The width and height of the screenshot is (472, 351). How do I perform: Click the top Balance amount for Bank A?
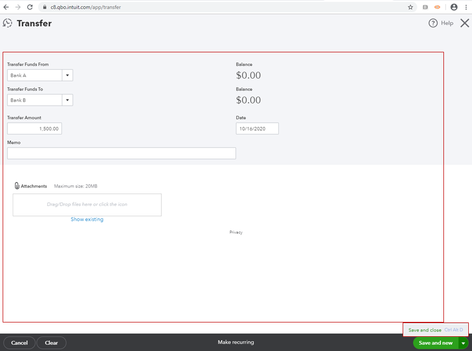(x=248, y=75)
